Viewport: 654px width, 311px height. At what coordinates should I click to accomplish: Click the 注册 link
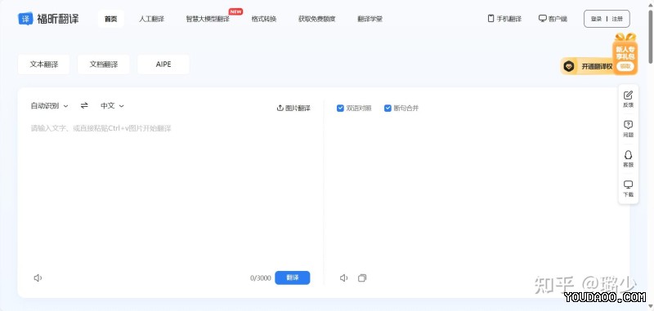tap(617, 19)
